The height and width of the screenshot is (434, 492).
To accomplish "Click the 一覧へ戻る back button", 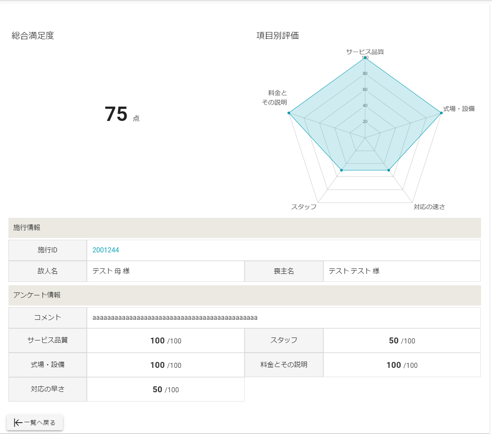I will [x=35, y=423].
